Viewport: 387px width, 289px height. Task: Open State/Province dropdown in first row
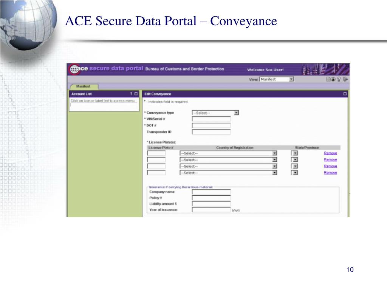(x=294, y=153)
